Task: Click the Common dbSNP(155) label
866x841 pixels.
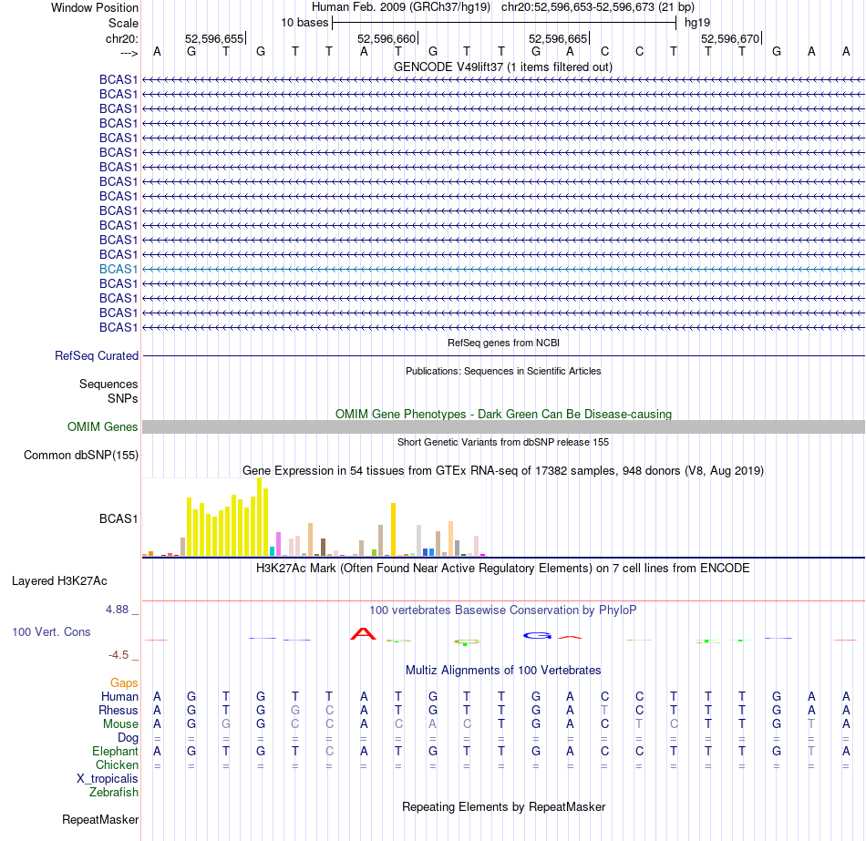Action: [x=80, y=455]
